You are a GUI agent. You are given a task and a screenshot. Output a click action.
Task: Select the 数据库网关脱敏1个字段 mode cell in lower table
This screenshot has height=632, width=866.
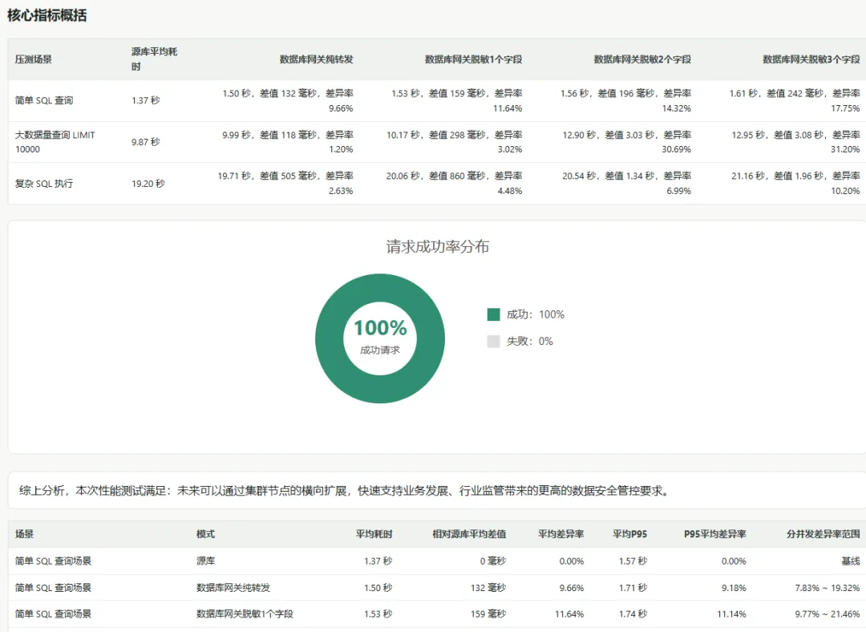click(245, 614)
